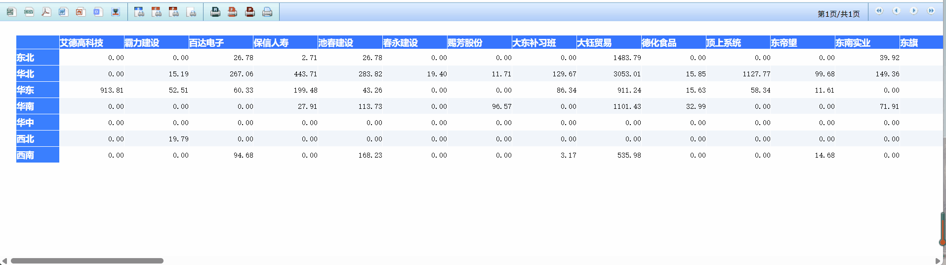This screenshot has height=265, width=946.
Task: Export report to Excel
Action: pos(11,12)
